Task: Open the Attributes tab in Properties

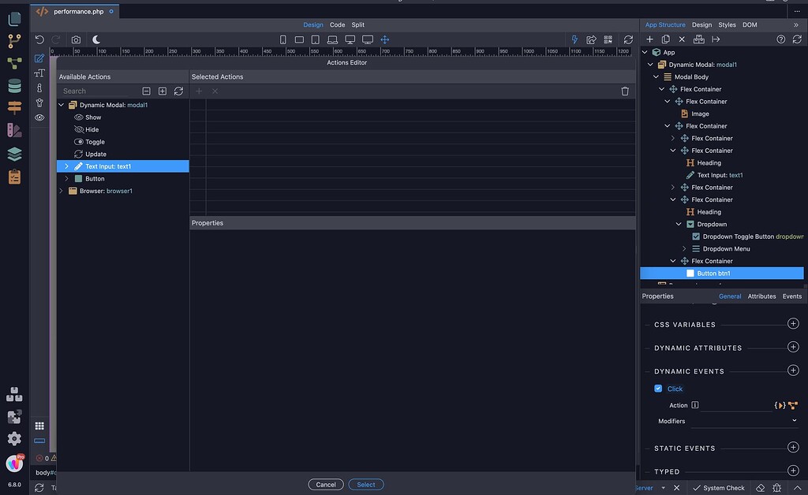Action: [761, 296]
